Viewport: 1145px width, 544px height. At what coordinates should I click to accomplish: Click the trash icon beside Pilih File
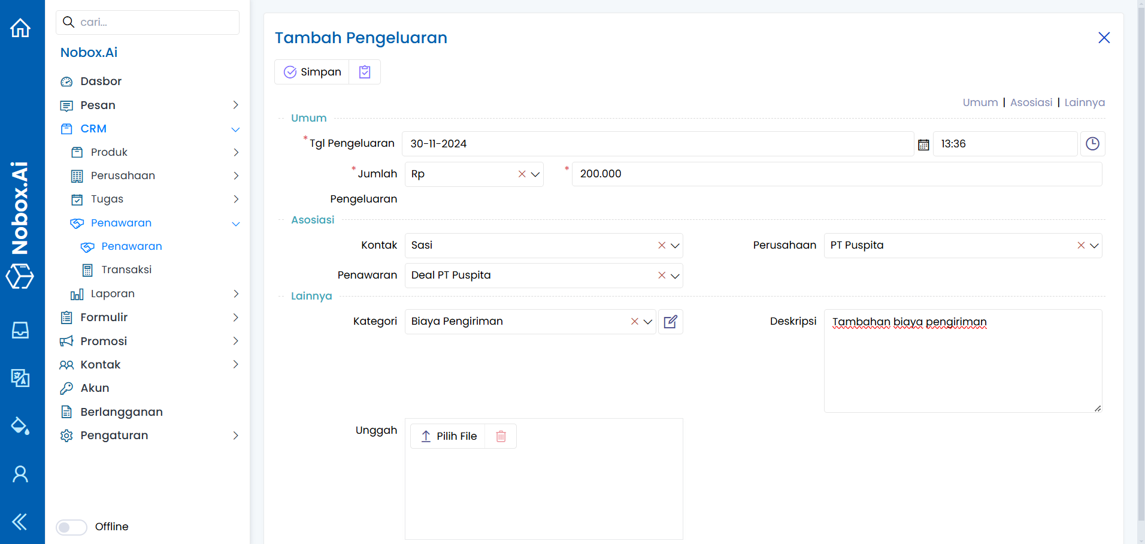click(x=501, y=436)
